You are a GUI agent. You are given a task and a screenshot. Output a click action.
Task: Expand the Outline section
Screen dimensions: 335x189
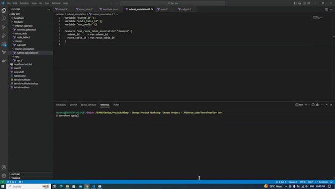point(31,174)
